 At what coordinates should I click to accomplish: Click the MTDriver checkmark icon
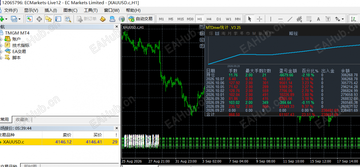pyautogui.click(x=202, y=40)
